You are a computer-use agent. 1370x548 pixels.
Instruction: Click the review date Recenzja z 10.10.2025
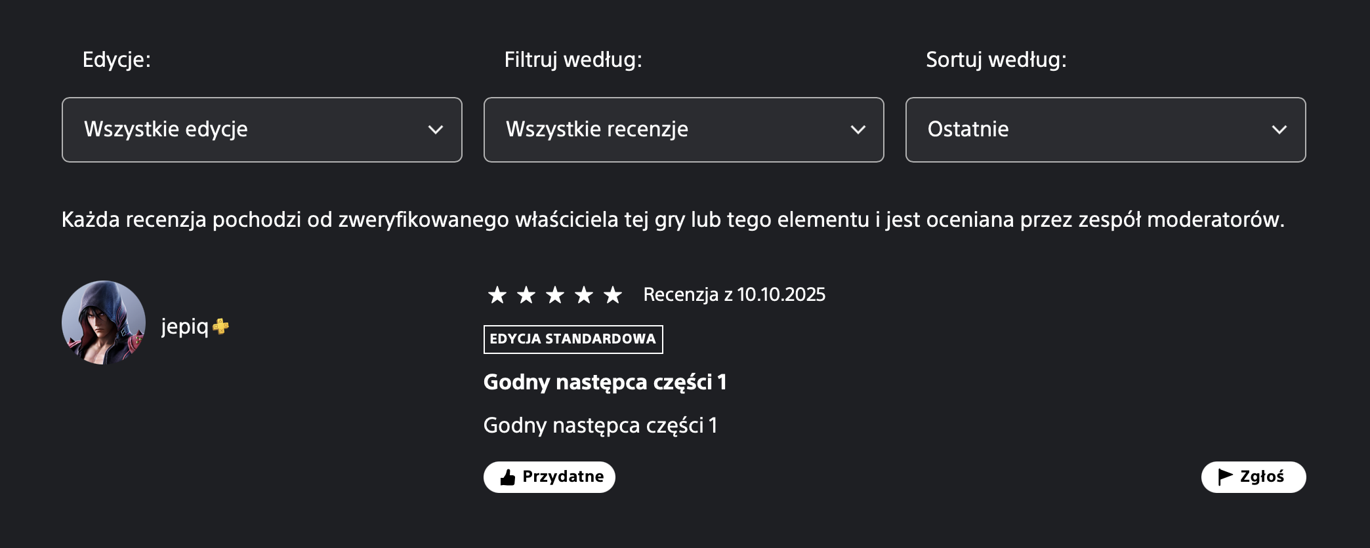[x=735, y=295]
